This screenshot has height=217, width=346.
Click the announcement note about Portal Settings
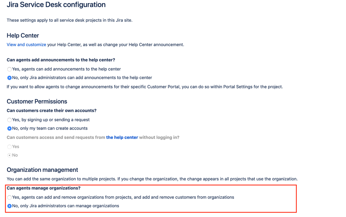tap(144, 86)
